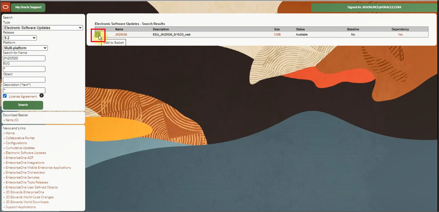The width and height of the screenshot is (439, 212).
Task: Open Electronic Software Updates sidebar link
Action: (x=26, y=153)
